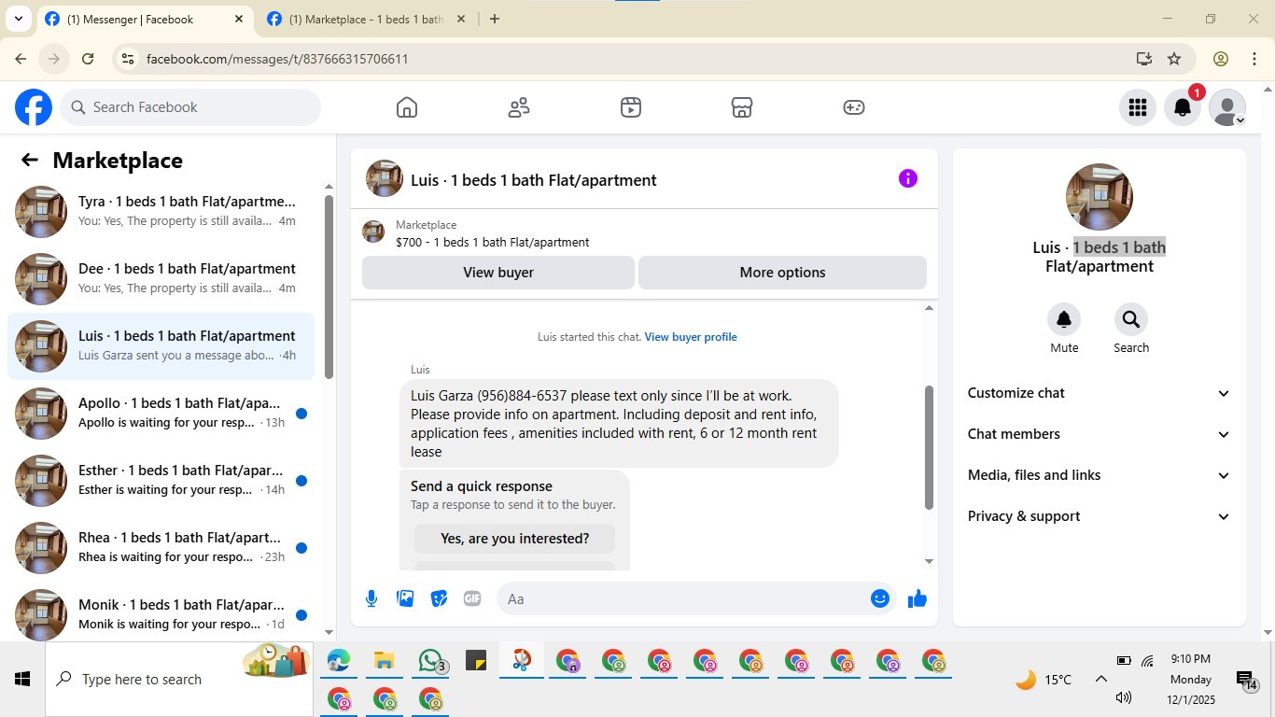Open Rhea's unread conversation
The image size is (1275, 717).
click(x=161, y=548)
